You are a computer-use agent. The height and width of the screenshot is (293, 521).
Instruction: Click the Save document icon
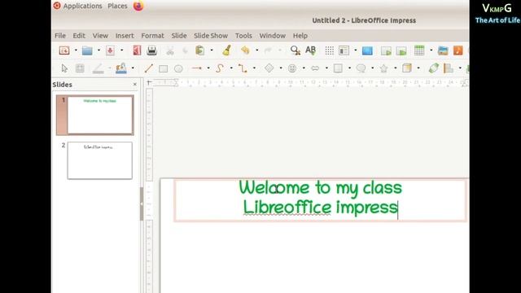point(111,50)
